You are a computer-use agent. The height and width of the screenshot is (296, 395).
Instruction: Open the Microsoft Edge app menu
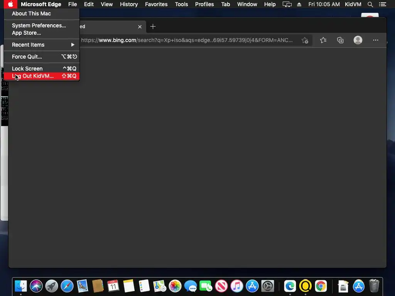(x=41, y=4)
